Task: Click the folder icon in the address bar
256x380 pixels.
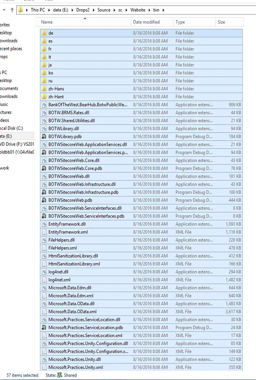Action: (x=21, y=10)
